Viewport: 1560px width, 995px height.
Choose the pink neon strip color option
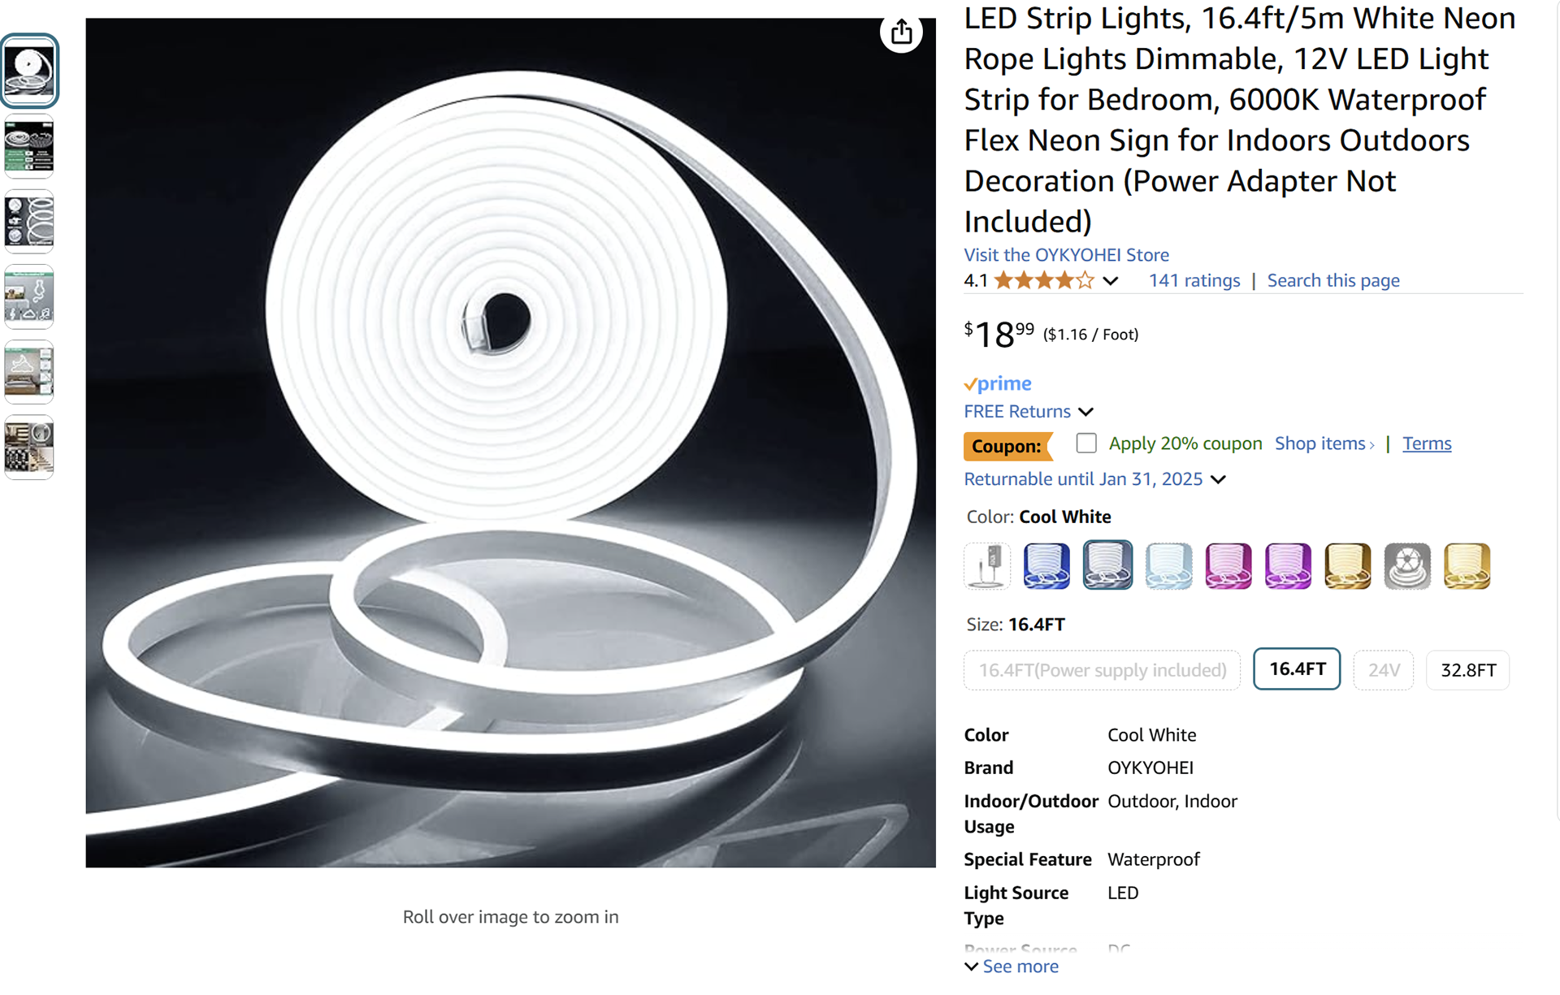pos(1228,565)
